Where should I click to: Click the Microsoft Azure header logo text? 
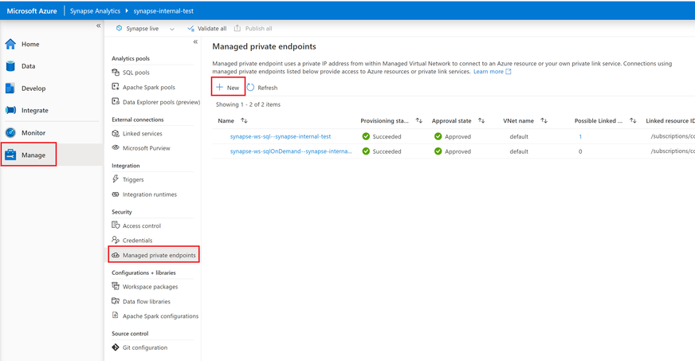tap(32, 10)
